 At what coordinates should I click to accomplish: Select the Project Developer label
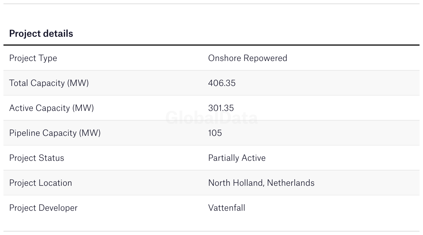[x=43, y=208]
